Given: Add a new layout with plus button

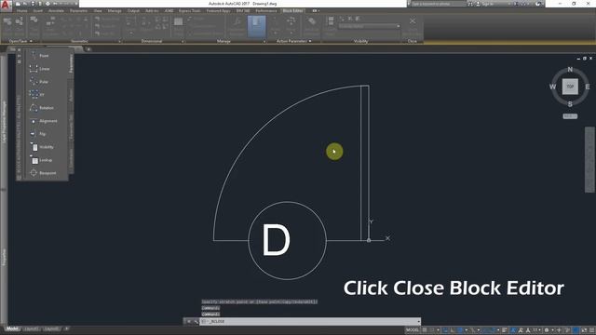Looking at the screenshot, I should (66, 328).
